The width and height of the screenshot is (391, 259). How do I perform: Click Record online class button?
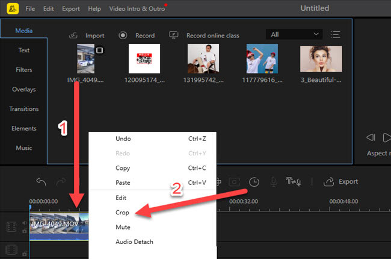205,36
